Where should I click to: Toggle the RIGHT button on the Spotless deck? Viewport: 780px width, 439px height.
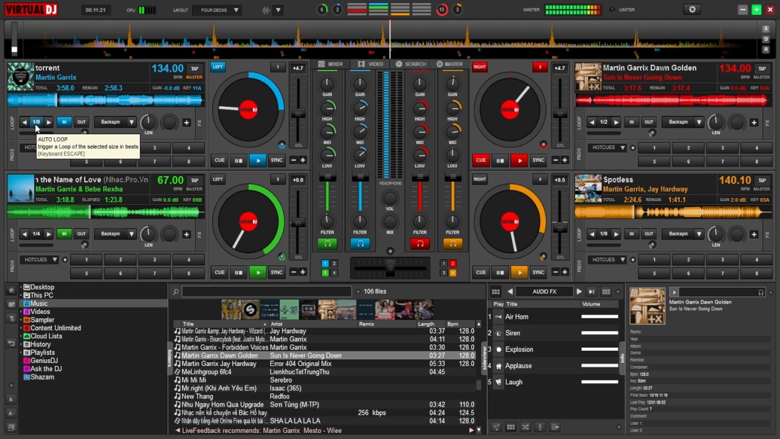click(x=480, y=179)
